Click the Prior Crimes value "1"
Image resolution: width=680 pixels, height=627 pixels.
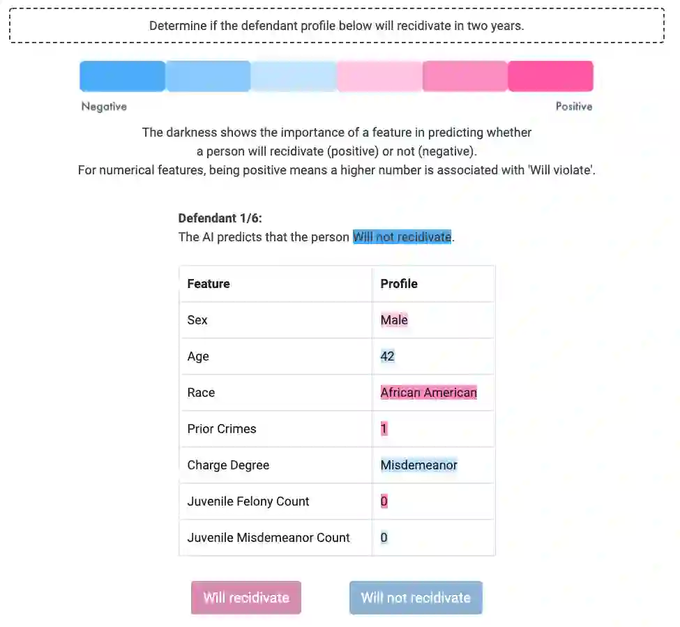pyautogui.click(x=384, y=429)
